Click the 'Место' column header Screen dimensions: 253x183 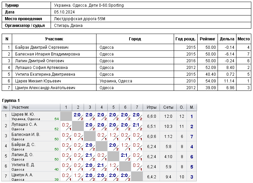(x=244, y=39)
